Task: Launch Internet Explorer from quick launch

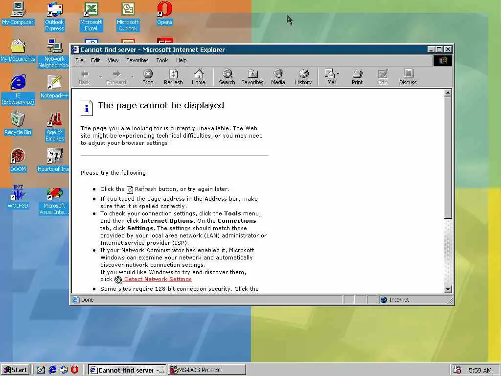Action: 52,370
